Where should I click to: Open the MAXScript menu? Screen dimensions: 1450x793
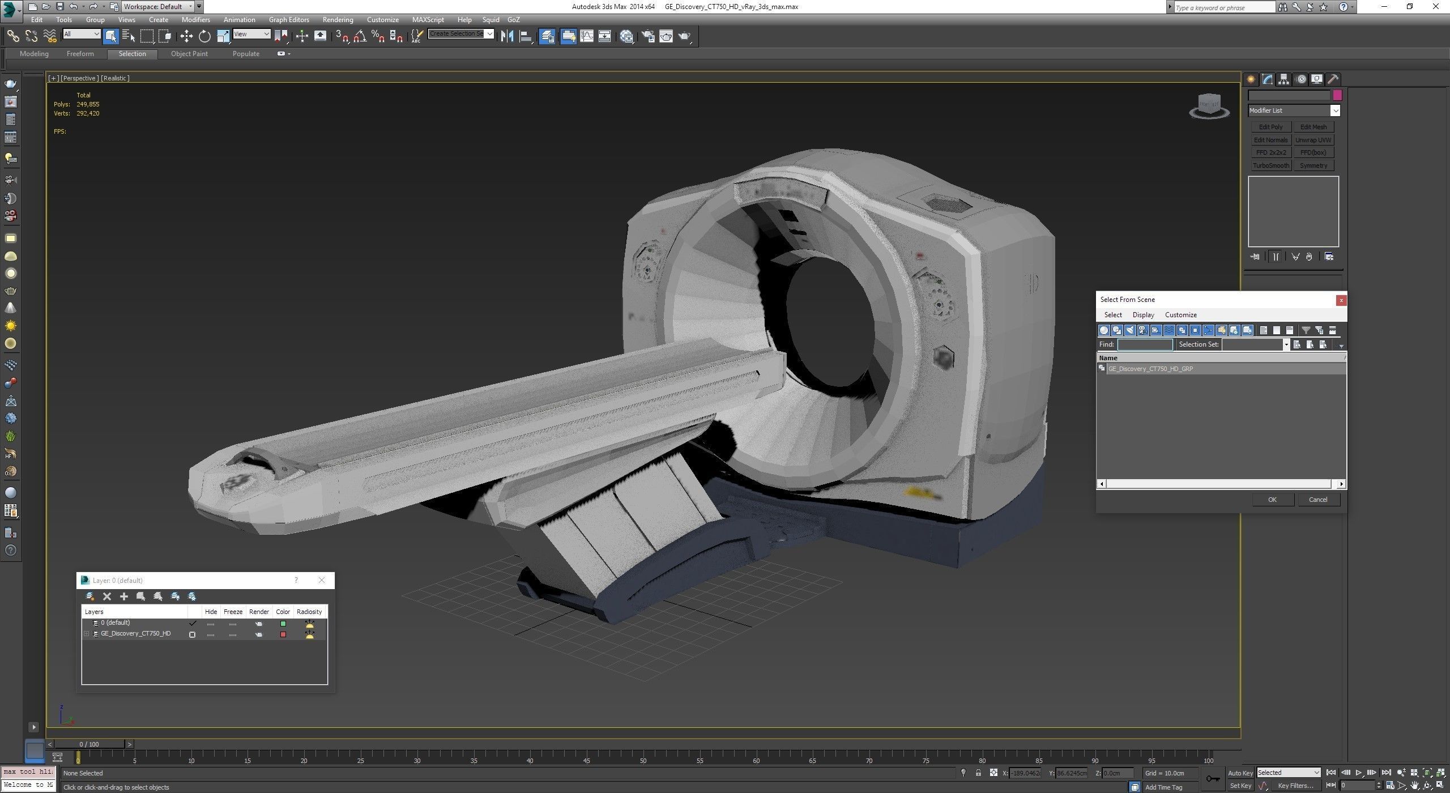(x=428, y=19)
